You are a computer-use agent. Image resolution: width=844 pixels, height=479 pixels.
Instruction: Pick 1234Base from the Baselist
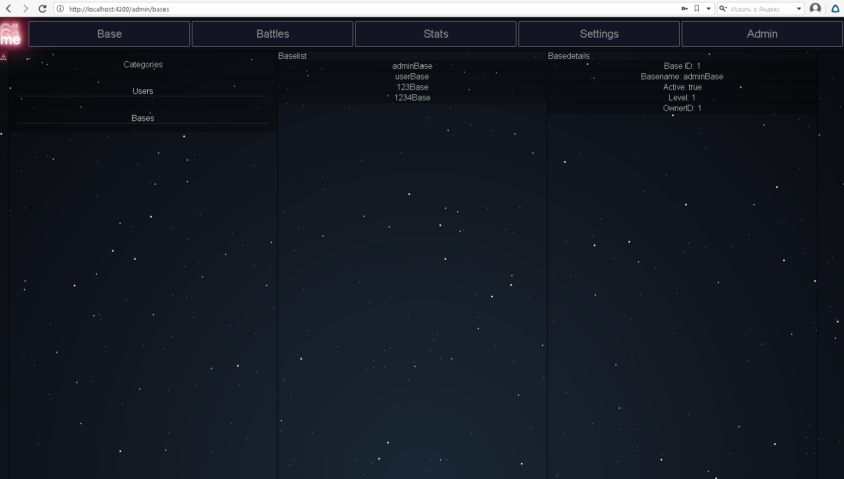[x=412, y=97]
